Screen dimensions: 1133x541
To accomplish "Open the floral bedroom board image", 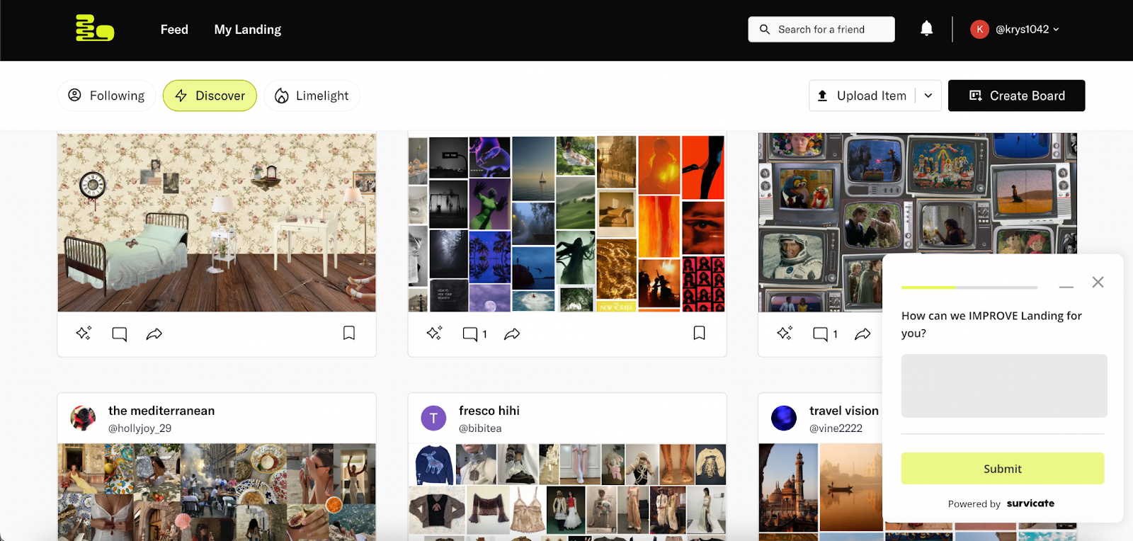I will (x=217, y=222).
